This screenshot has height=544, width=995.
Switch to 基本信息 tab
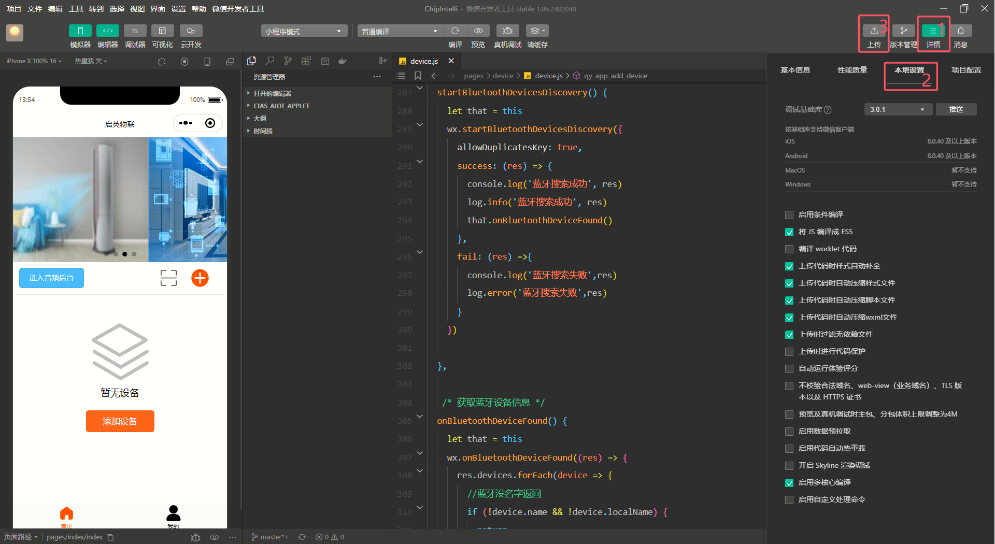[795, 70]
